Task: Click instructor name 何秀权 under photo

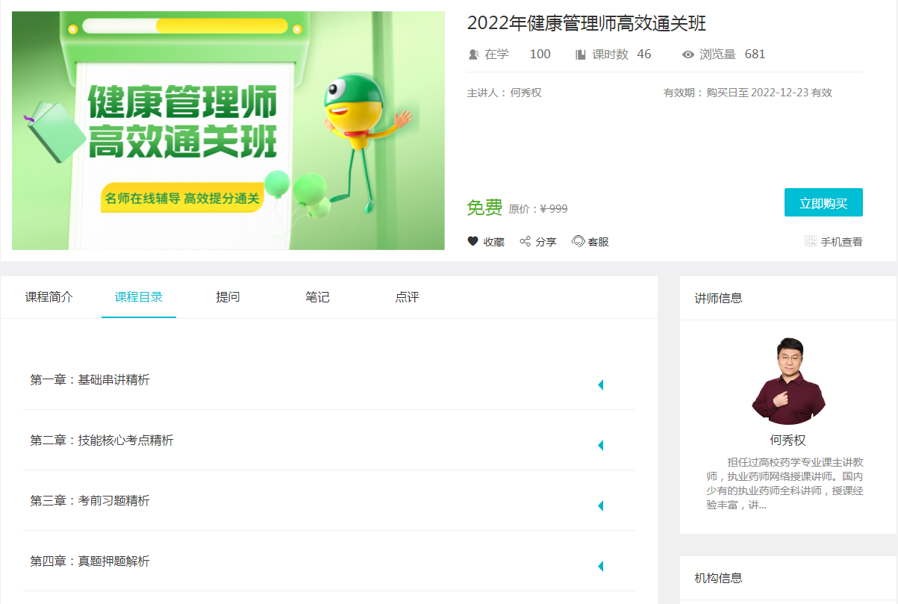Action: (788, 440)
